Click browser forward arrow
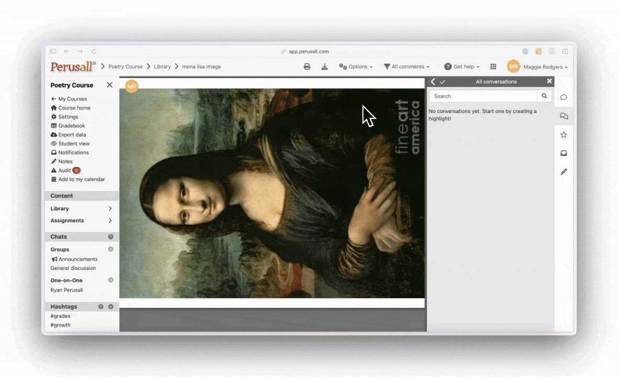 pos(80,51)
